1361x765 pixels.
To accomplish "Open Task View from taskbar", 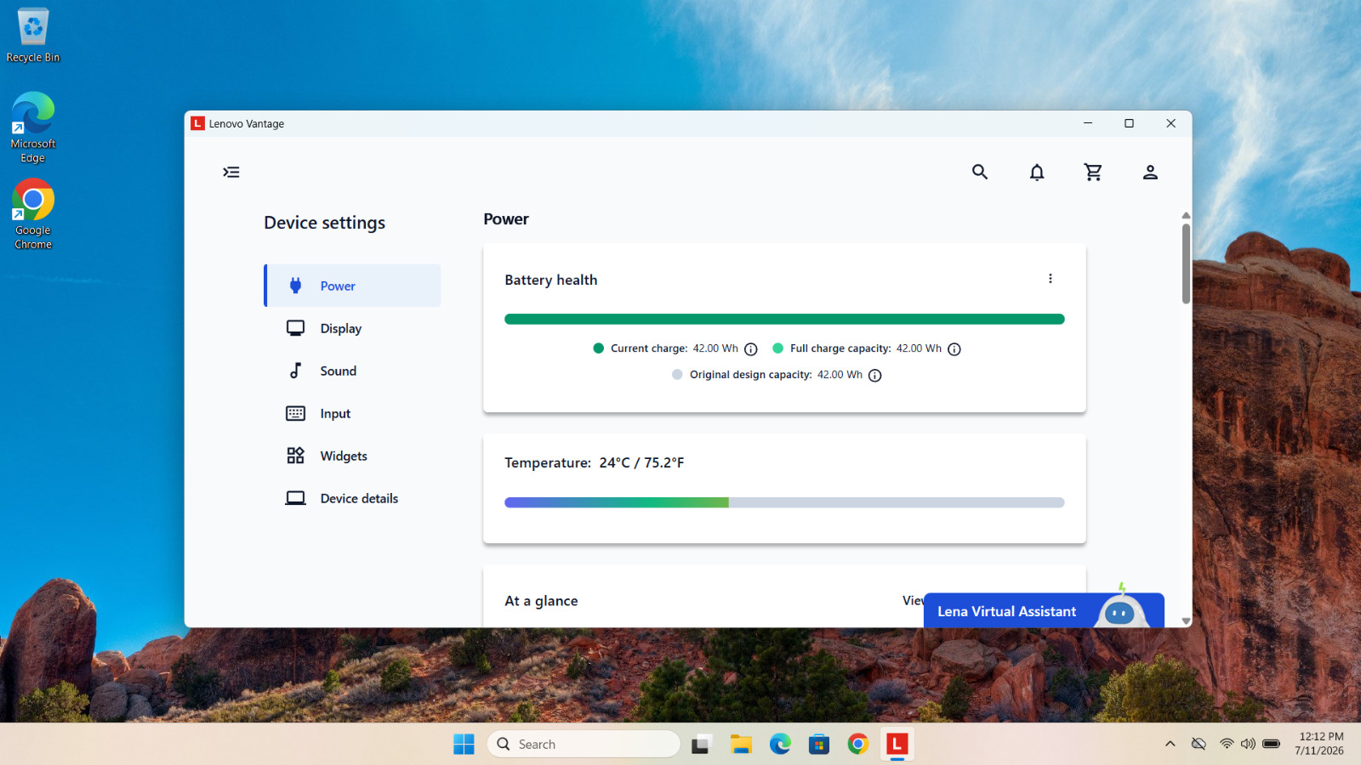I will click(x=701, y=744).
